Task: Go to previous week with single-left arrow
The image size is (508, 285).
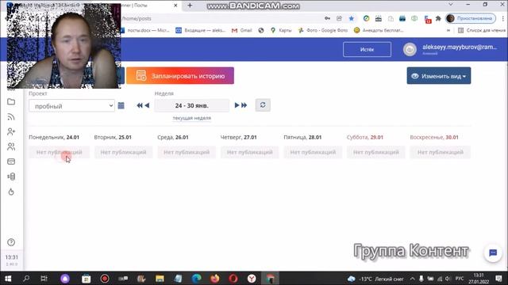Action: 147,105
